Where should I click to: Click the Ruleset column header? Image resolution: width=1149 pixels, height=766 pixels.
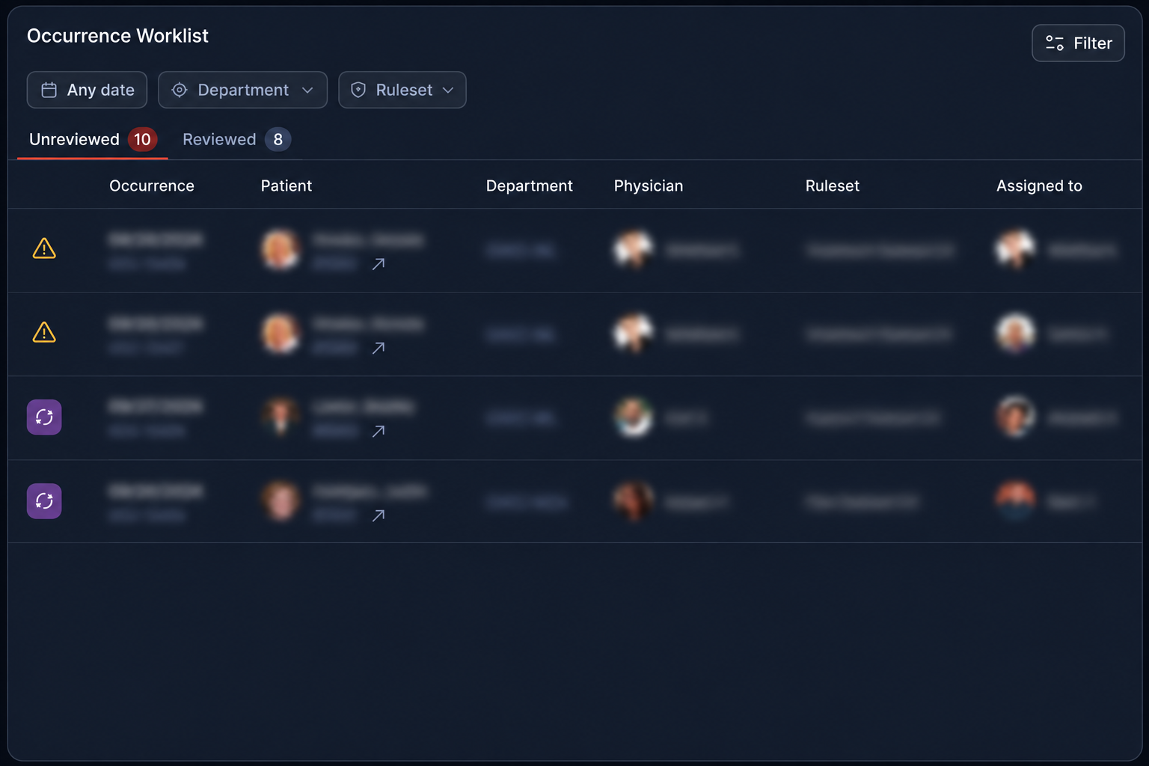(x=833, y=186)
